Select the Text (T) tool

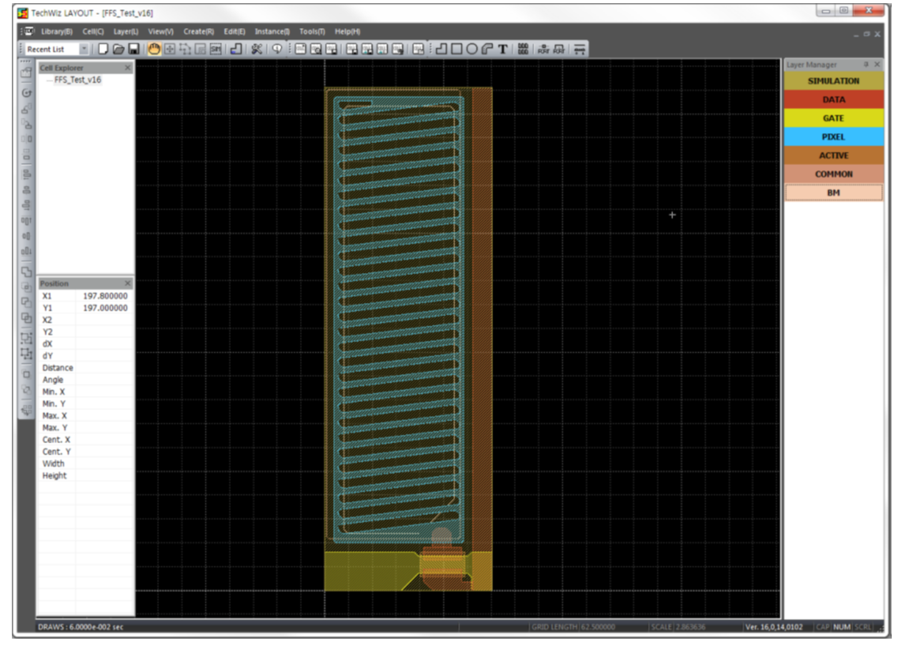pos(502,49)
